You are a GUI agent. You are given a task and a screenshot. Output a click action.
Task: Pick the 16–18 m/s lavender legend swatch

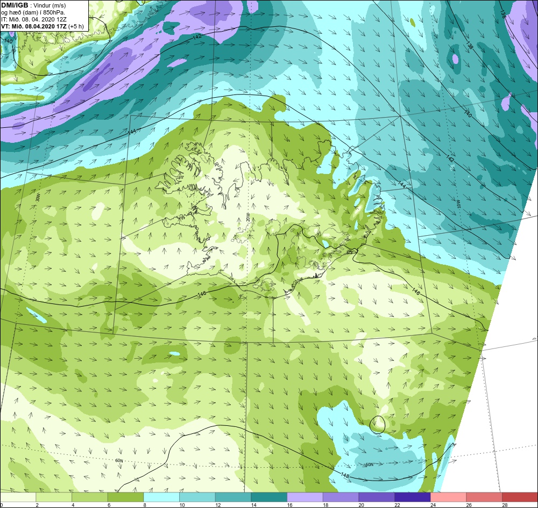(x=305, y=497)
